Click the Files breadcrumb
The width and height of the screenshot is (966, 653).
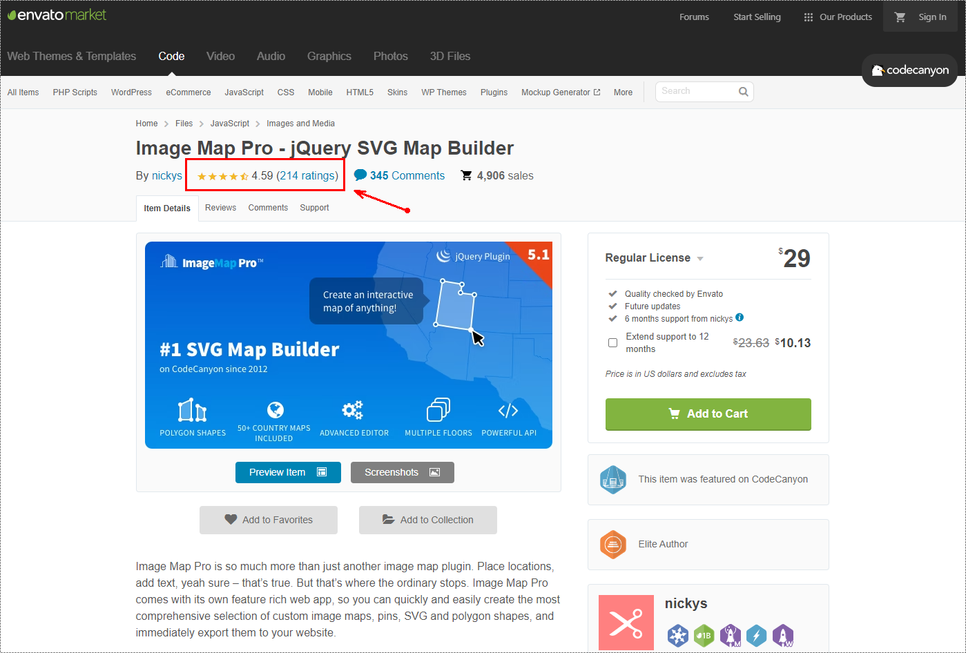(184, 124)
